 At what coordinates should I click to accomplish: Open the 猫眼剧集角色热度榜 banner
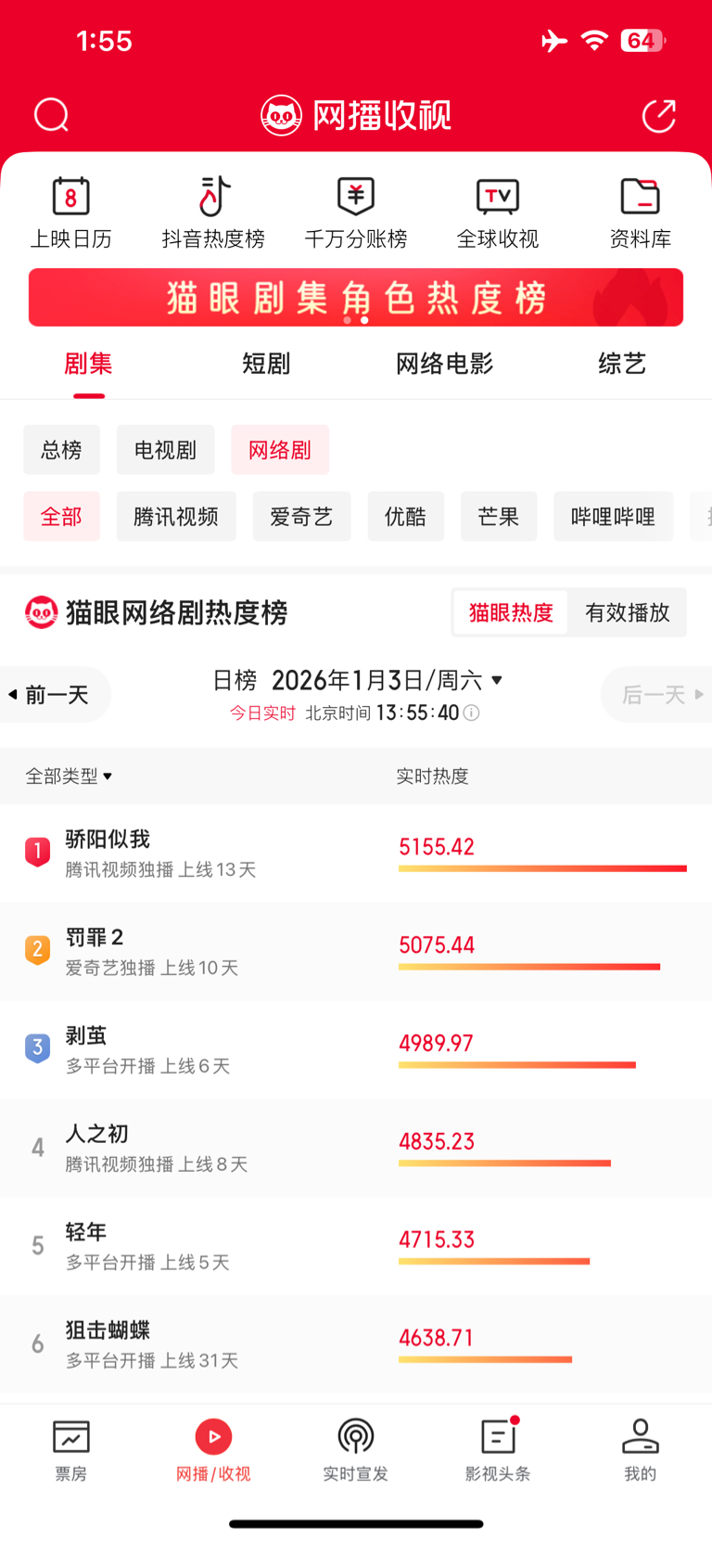click(356, 298)
